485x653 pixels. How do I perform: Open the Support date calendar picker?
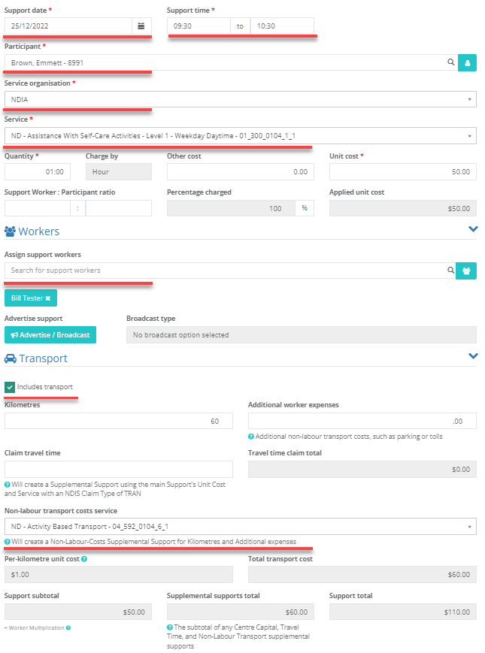[141, 26]
